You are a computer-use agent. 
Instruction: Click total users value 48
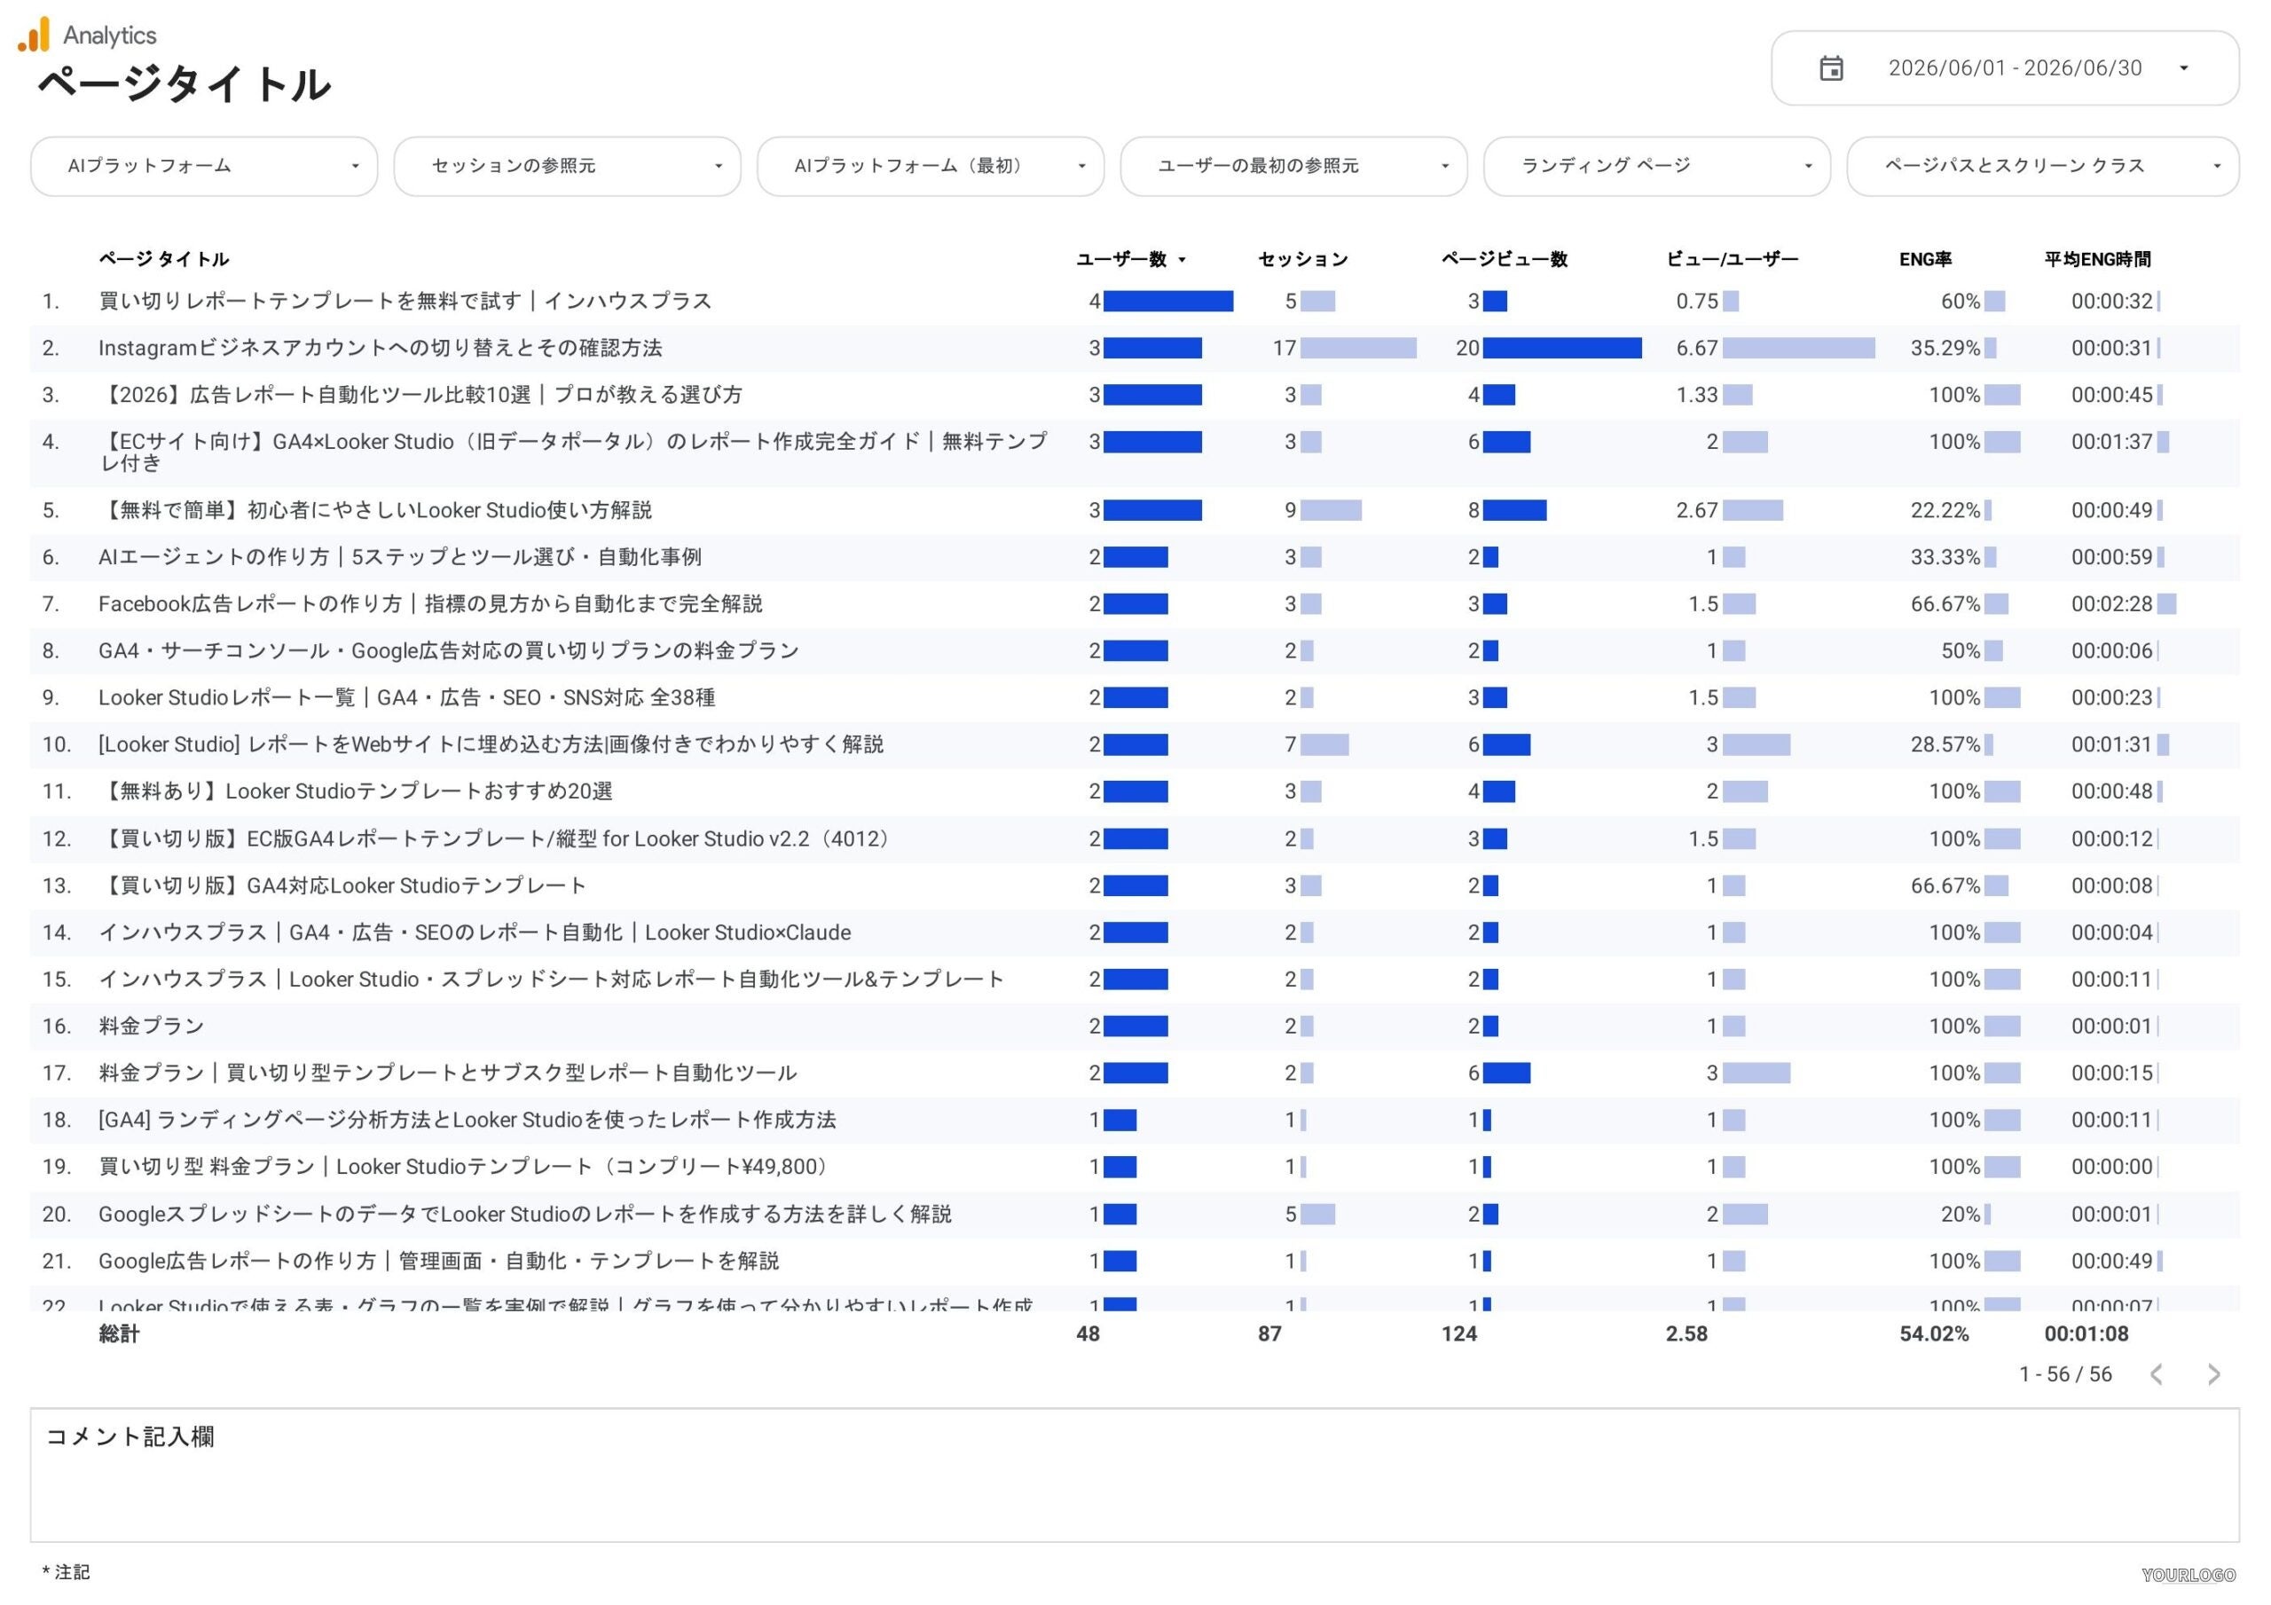click(x=1088, y=1334)
